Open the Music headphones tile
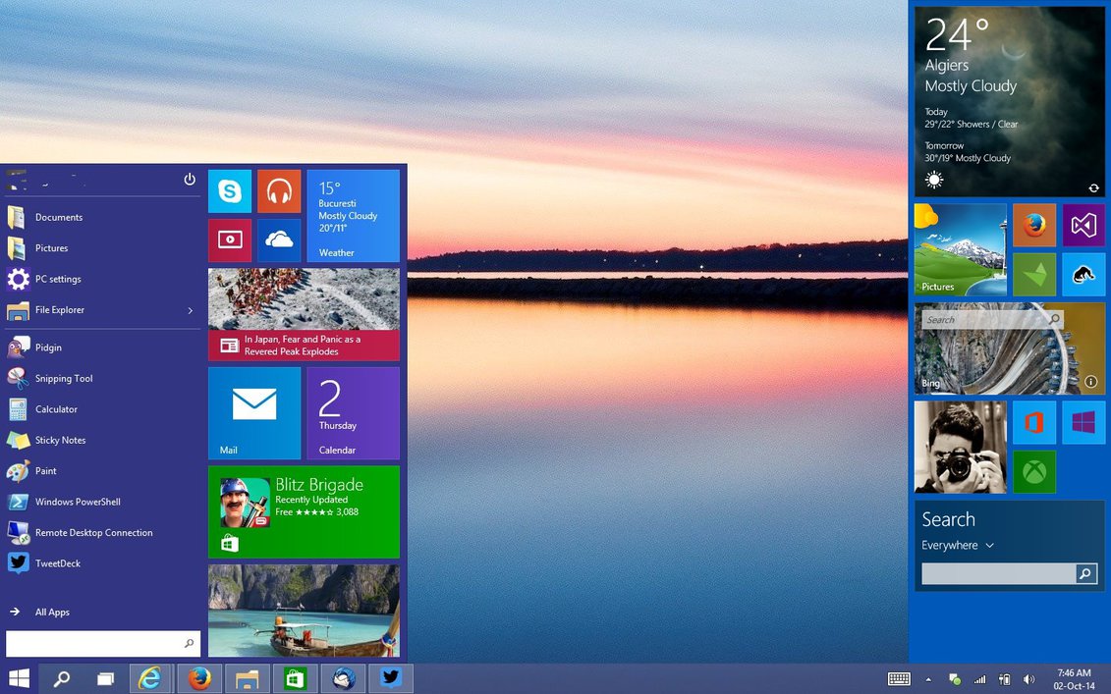This screenshot has width=1111, height=694. [279, 191]
